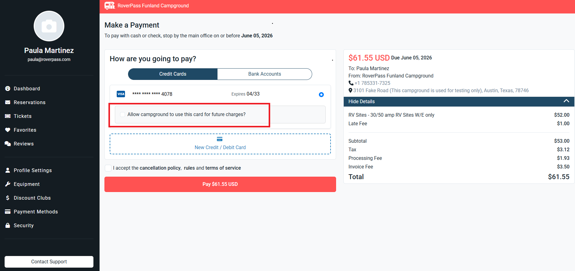Click the Profile Settings person icon
Viewport: 575px width, 271px height.
(8, 170)
